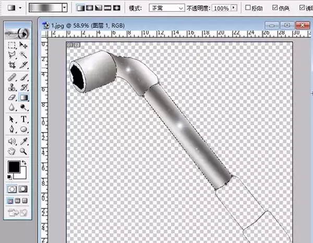The height and width of the screenshot is (243, 313).
Task: Toggle the 仿色 dither checkbox
Action: (x=275, y=8)
